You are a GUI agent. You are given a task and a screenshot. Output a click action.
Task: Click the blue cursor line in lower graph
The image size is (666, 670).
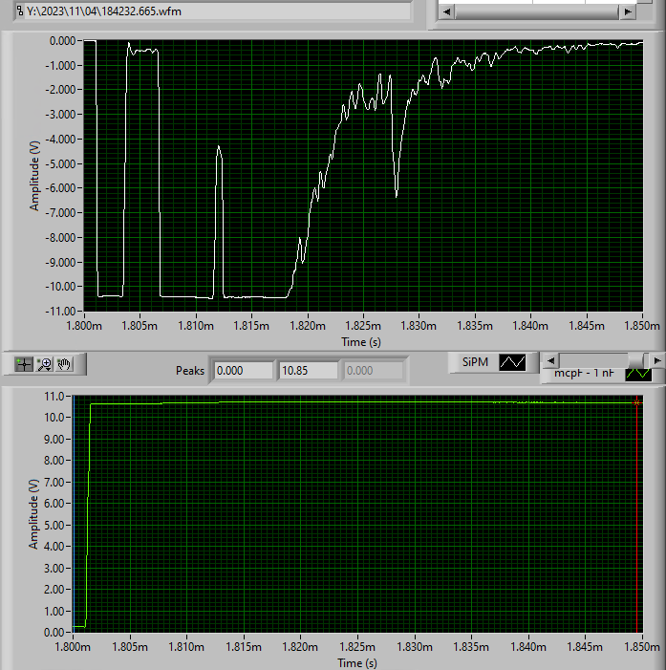point(74,512)
